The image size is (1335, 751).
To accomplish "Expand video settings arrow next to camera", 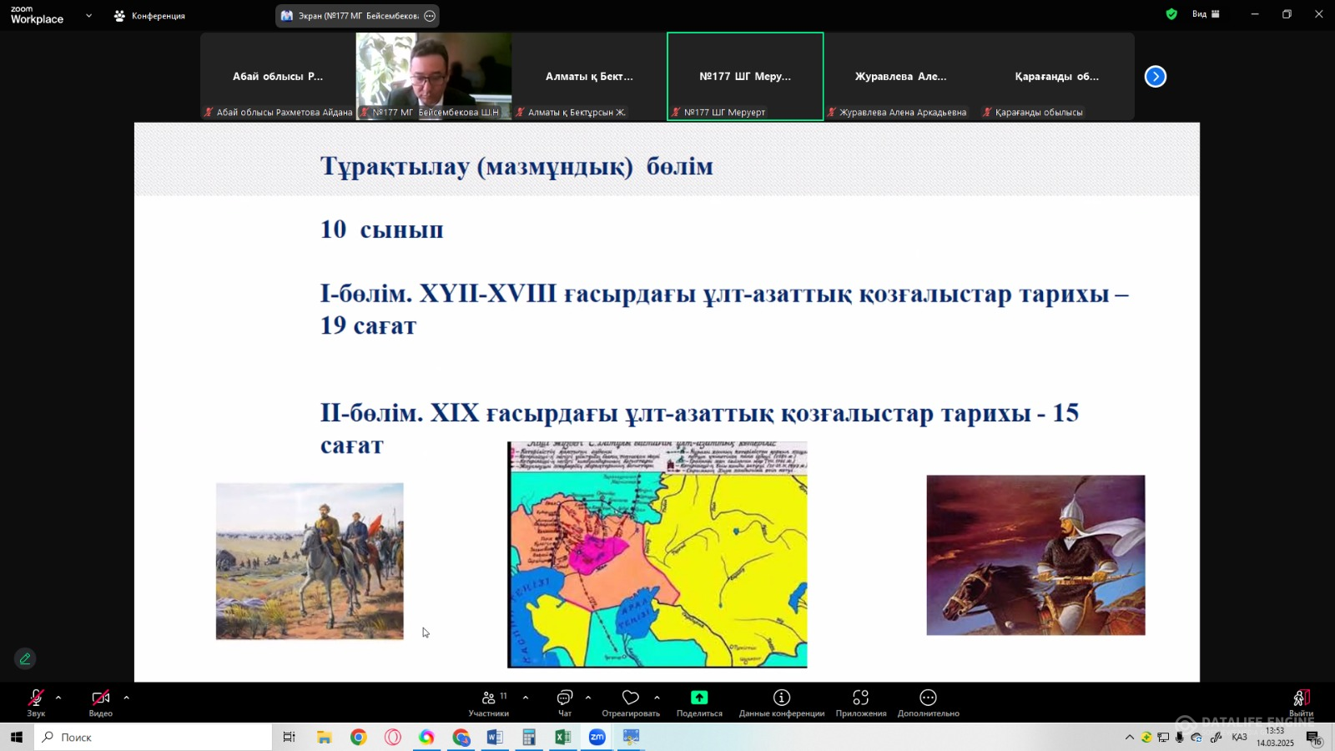I will click(x=126, y=698).
